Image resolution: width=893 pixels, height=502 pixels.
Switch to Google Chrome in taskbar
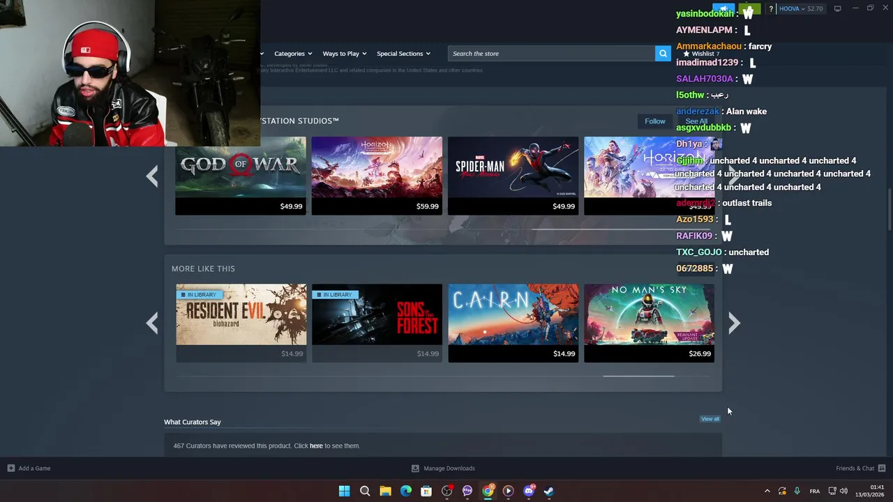point(488,491)
